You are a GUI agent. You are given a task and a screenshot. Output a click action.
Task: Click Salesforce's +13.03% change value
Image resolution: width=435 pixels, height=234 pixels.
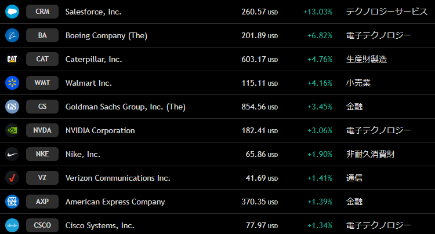(x=317, y=12)
